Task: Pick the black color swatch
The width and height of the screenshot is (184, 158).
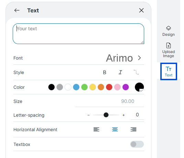Action: [51, 87]
